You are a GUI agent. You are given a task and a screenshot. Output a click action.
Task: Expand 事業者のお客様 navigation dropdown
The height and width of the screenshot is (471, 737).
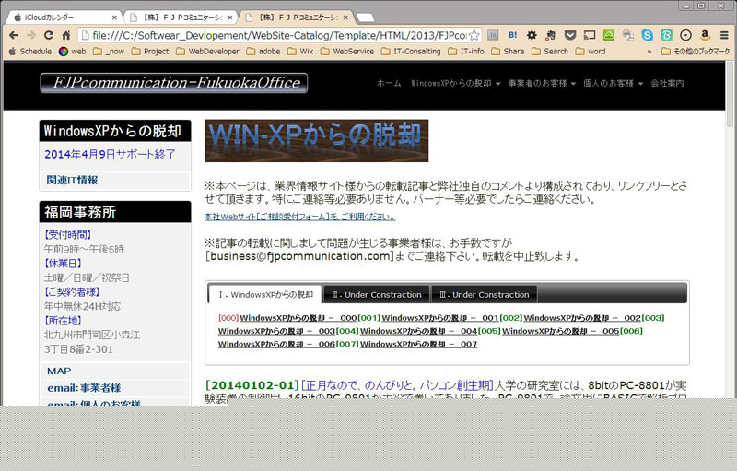click(542, 83)
